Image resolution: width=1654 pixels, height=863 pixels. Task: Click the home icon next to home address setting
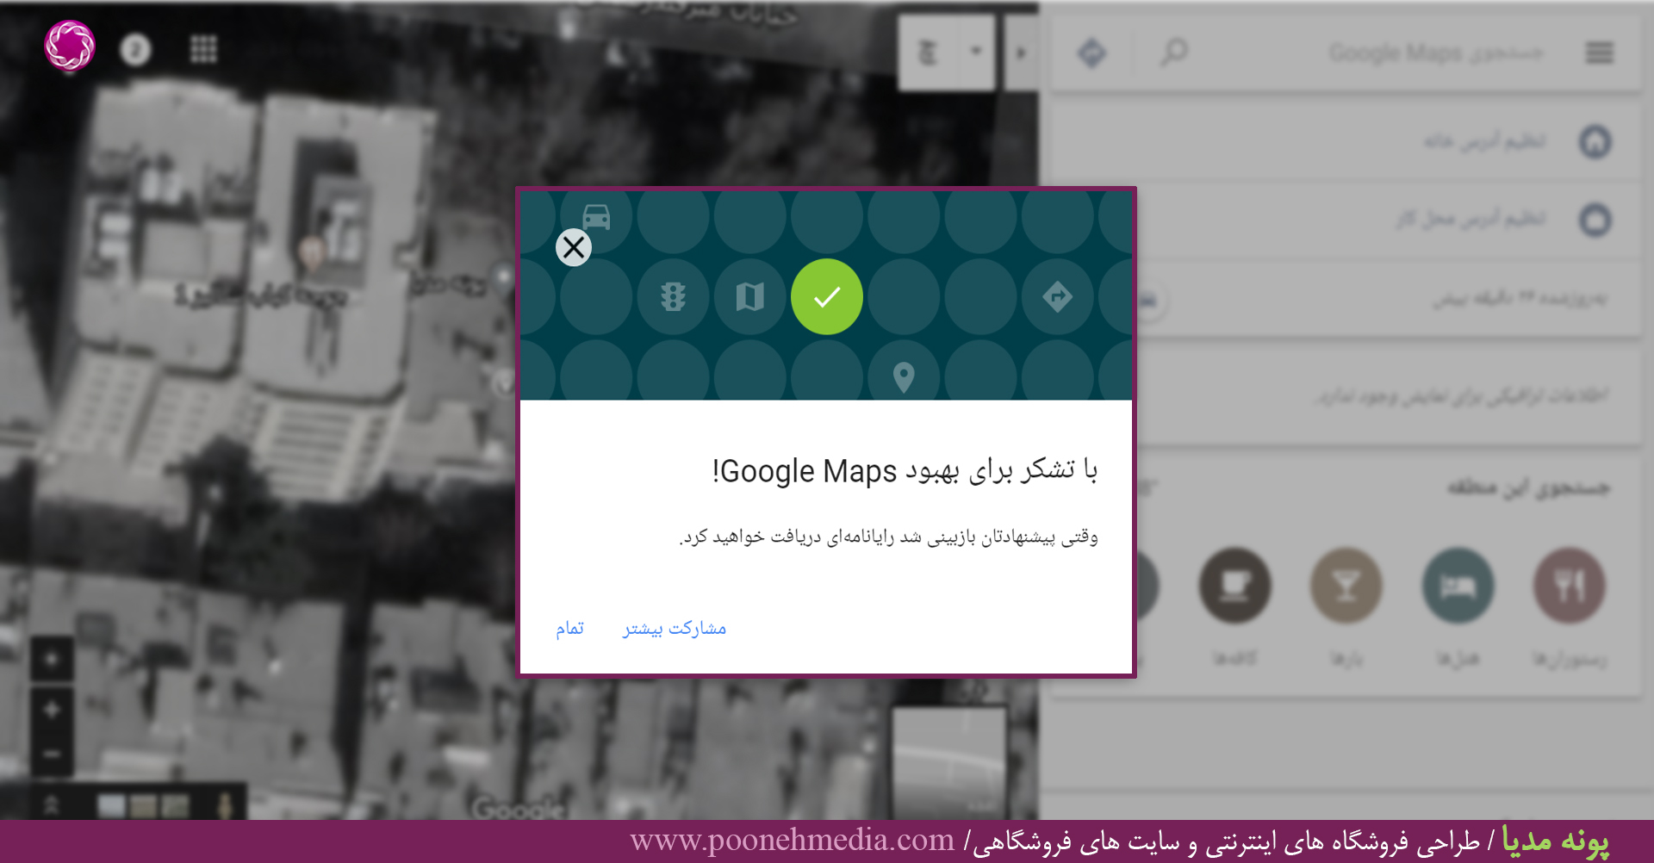tap(1596, 141)
